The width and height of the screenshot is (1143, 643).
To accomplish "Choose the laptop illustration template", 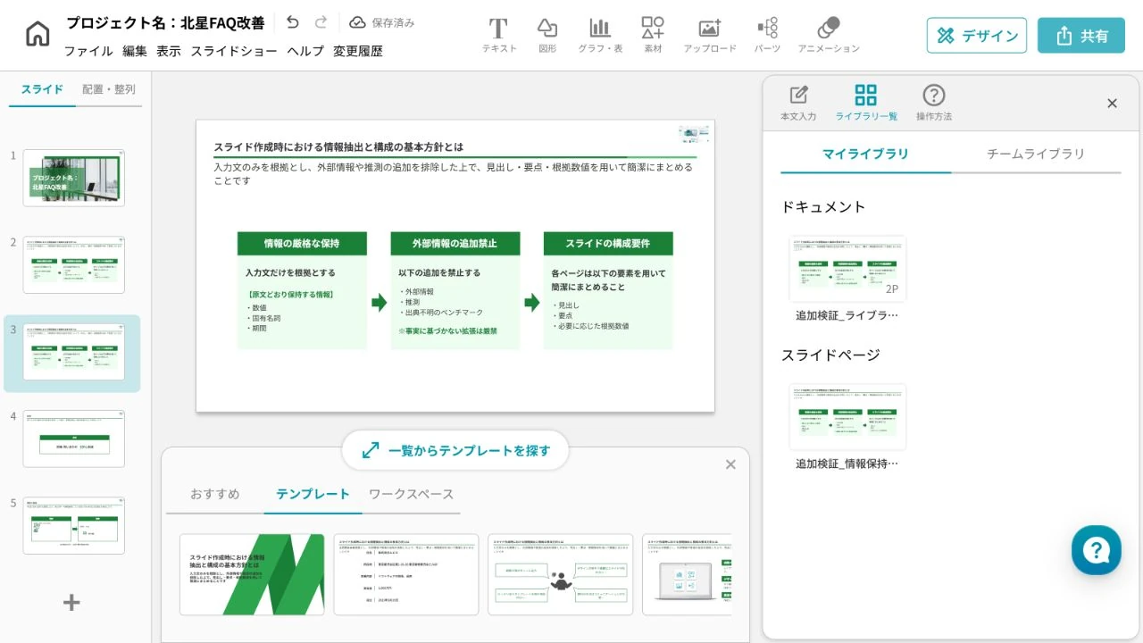I will 687,575.
